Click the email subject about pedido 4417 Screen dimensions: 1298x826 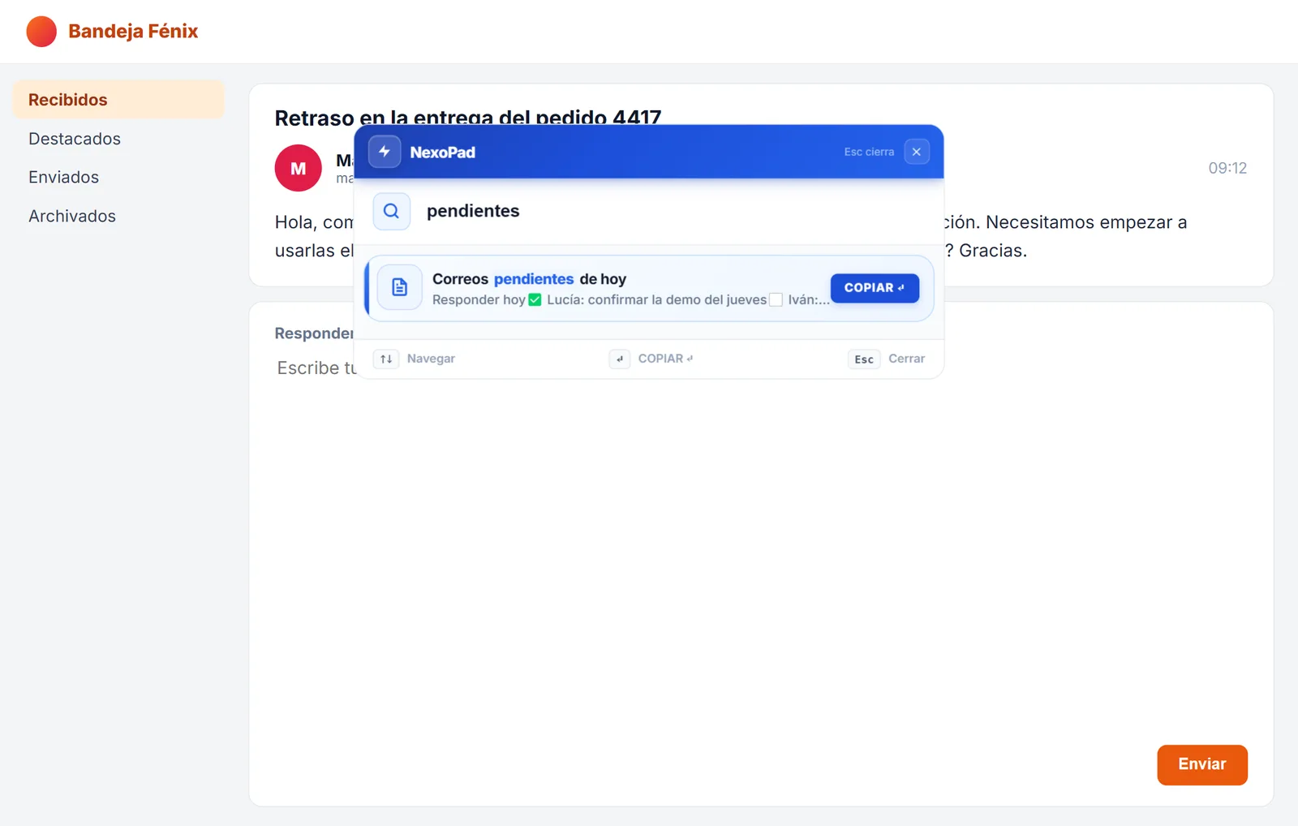[468, 118]
